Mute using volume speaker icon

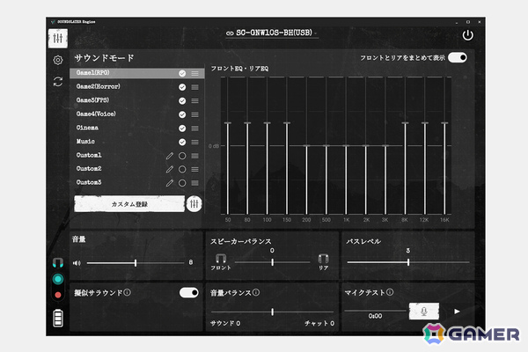click(77, 263)
